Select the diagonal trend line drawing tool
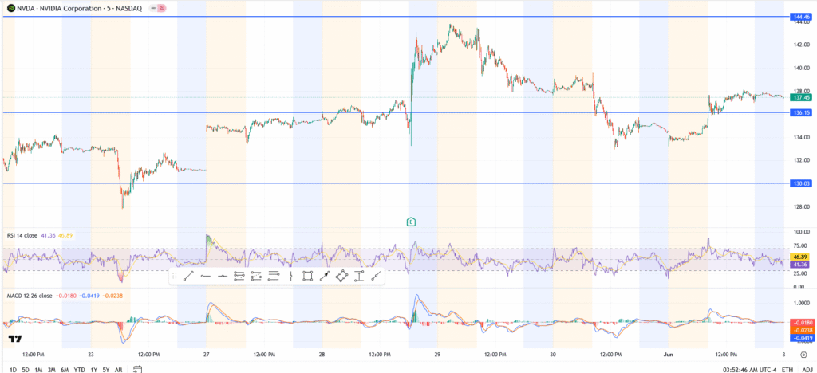This screenshot has width=817, height=373. coord(188,276)
